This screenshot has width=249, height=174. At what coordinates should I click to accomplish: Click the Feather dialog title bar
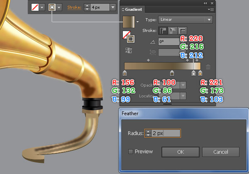tap(183, 114)
